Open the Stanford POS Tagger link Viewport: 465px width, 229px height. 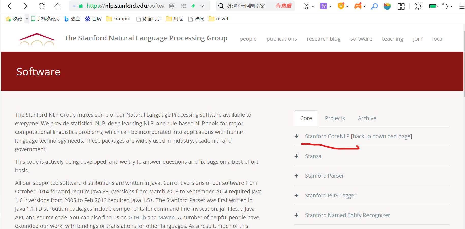(x=331, y=195)
